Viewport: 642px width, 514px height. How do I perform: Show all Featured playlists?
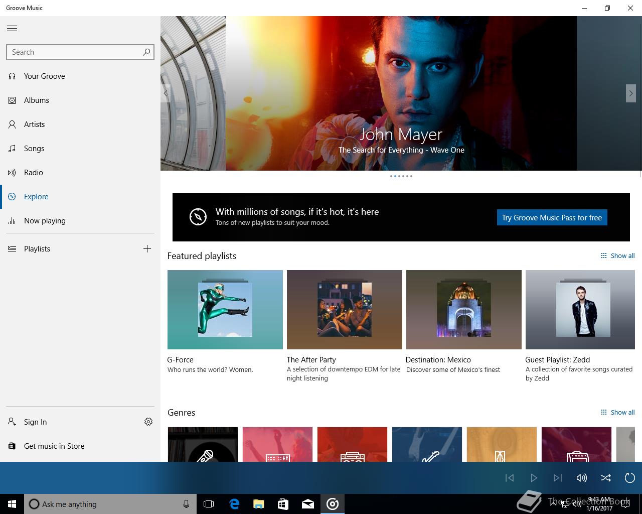(x=617, y=256)
